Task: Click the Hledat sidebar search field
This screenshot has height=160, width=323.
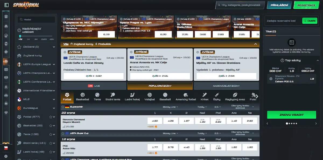Action: click(x=36, y=19)
